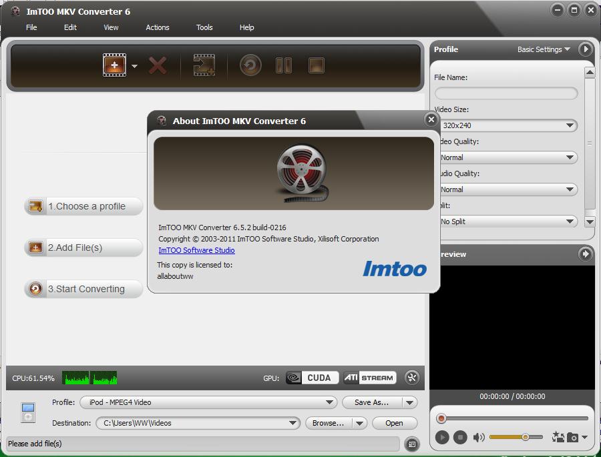The image size is (601, 457).
Task: Maximize the ImTOO MKV Converter window
Action: (x=574, y=11)
